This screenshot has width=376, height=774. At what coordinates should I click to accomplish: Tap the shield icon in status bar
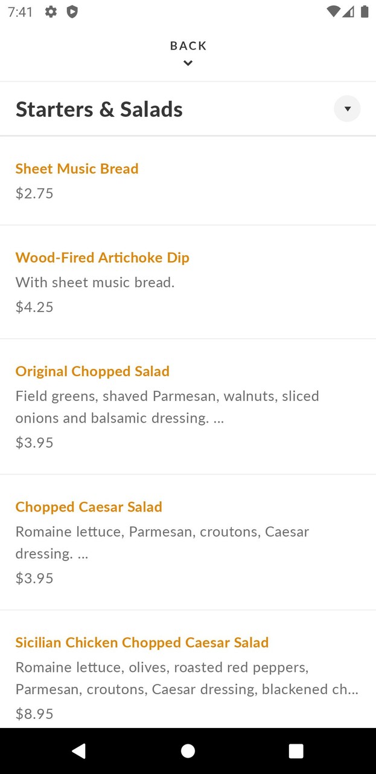click(x=72, y=11)
